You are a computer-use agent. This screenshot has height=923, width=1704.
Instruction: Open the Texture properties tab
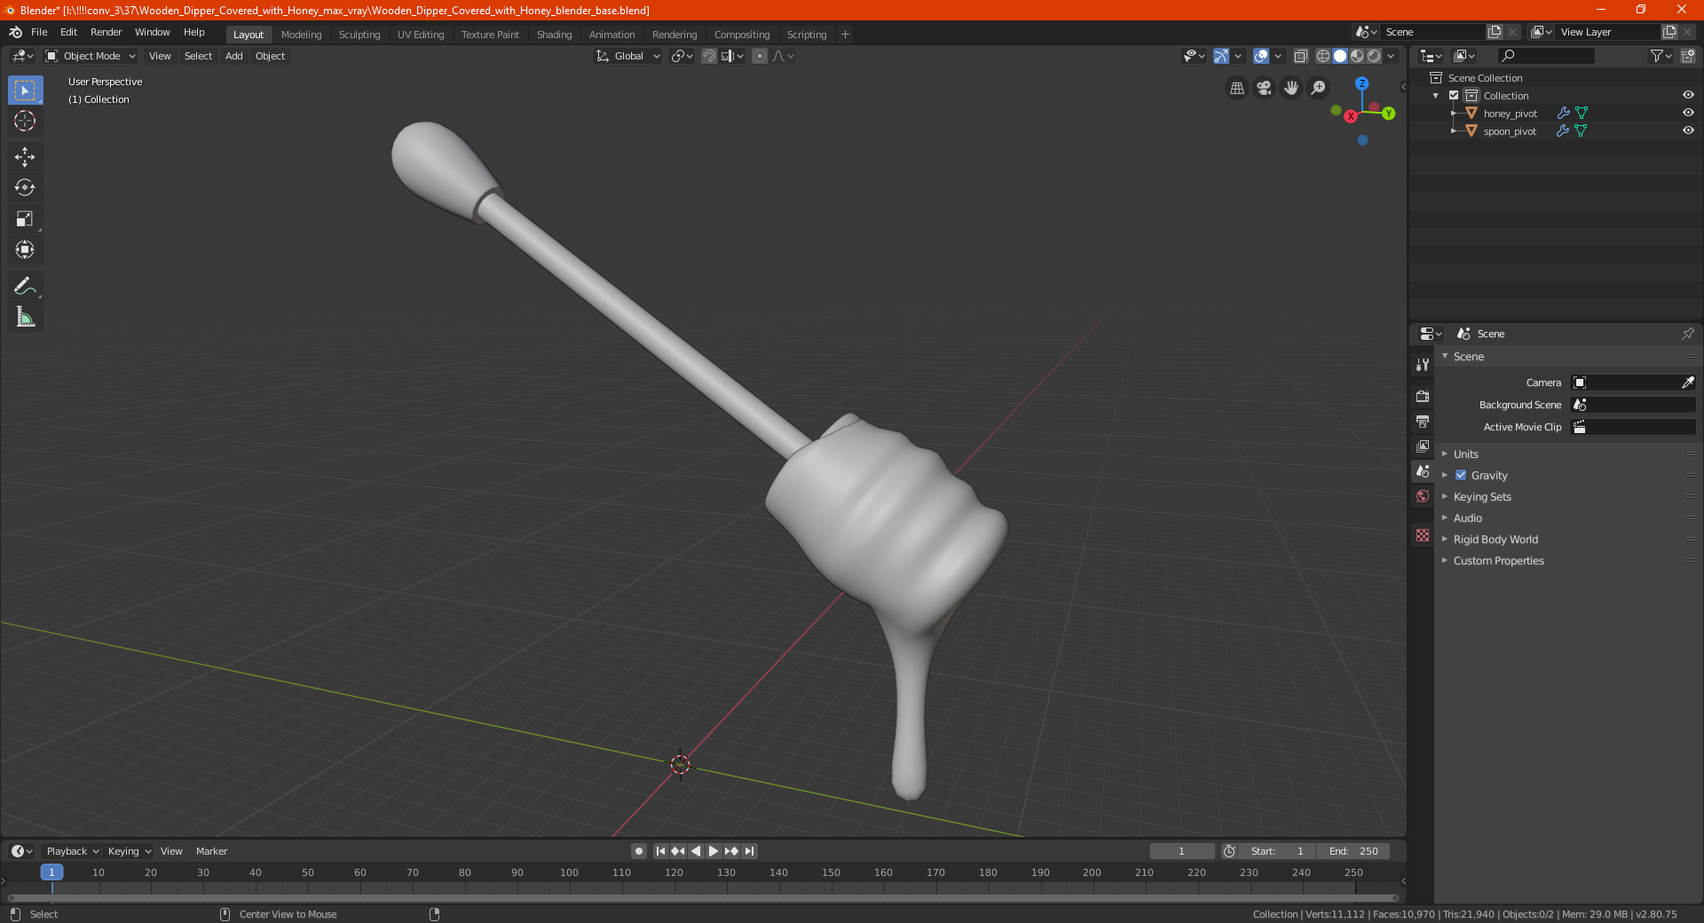point(1423,535)
